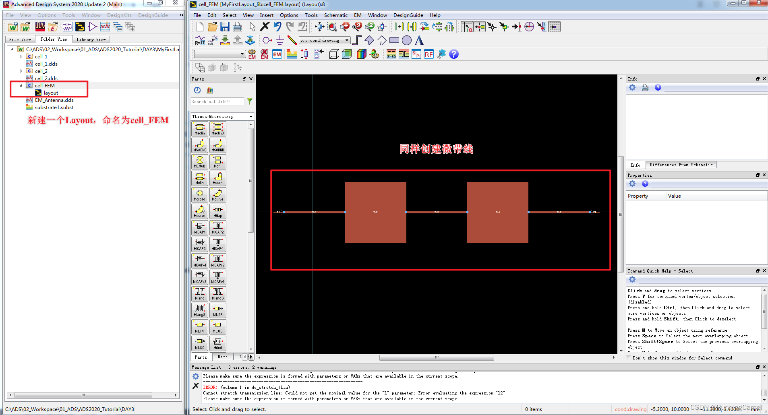Open the layout item under cell_FEM
This screenshot has width=768, height=415.
pyautogui.click(x=51, y=93)
